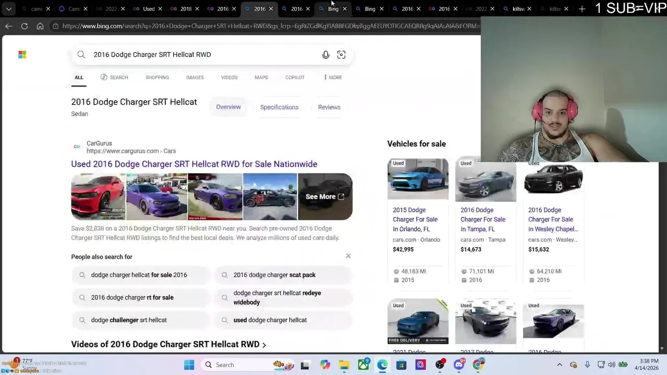Launch Copilot from the taskbar
This screenshot has height=375, width=667.
pos(325,365)
